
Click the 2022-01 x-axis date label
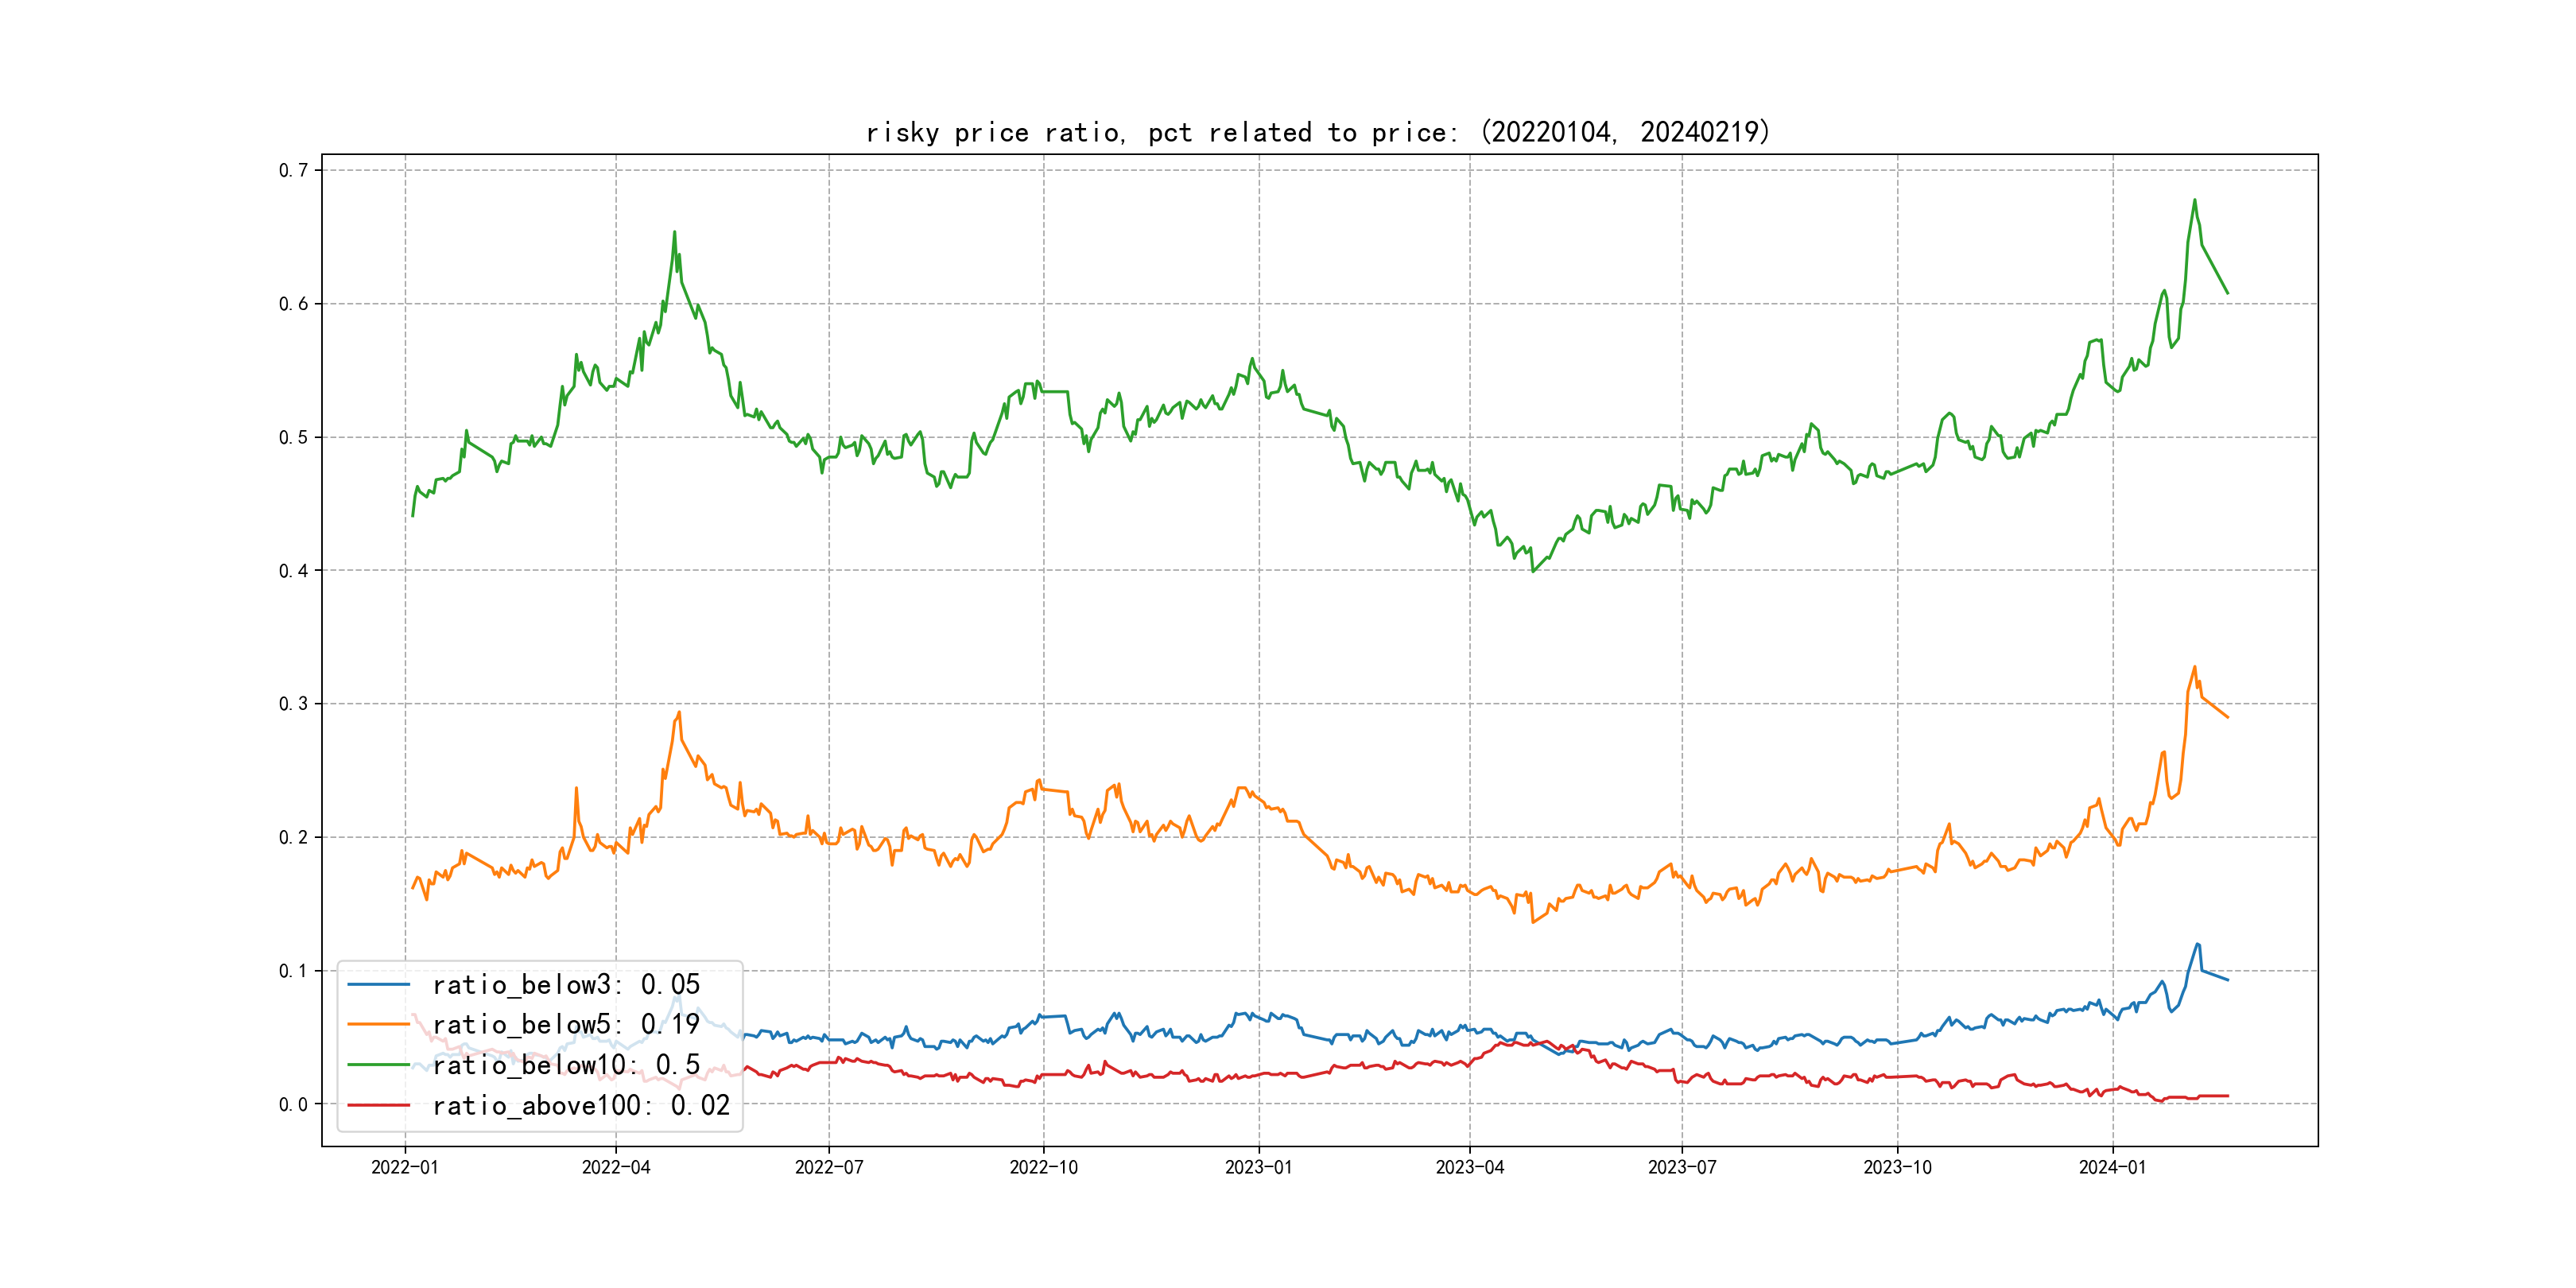[405, 1168]
